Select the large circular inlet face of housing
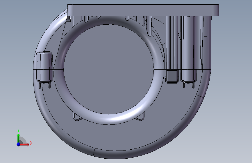Image resolution: width=252 pixels, height=163 pixels. (x=109, y=69)
